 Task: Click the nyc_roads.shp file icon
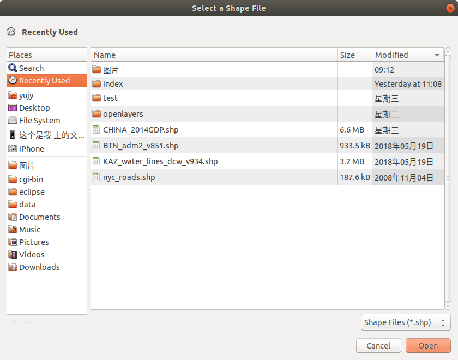[97, 177]
